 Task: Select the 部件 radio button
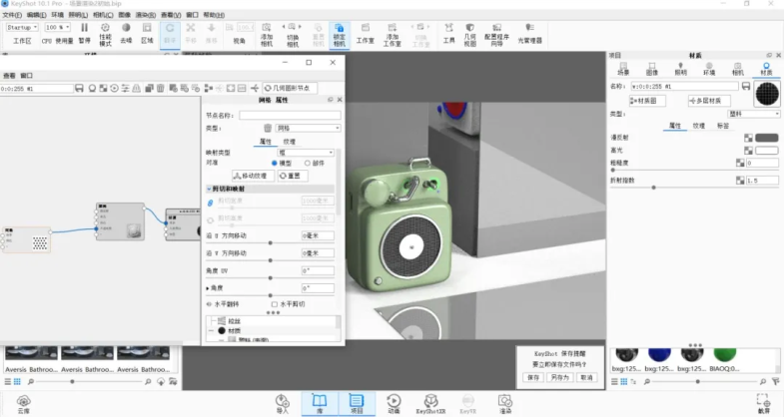pos(308,163)
